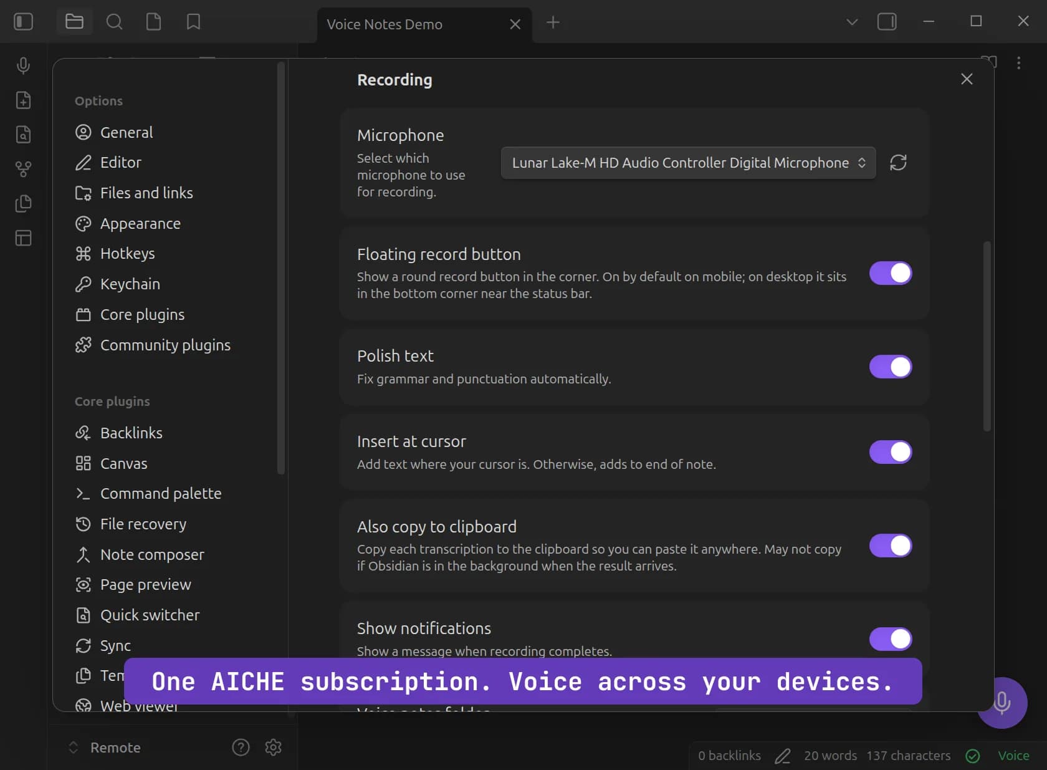The height and width of the screenshot is (770, 1047).
Task: Click the 137 characters status entry
Action: coord(908,756)
